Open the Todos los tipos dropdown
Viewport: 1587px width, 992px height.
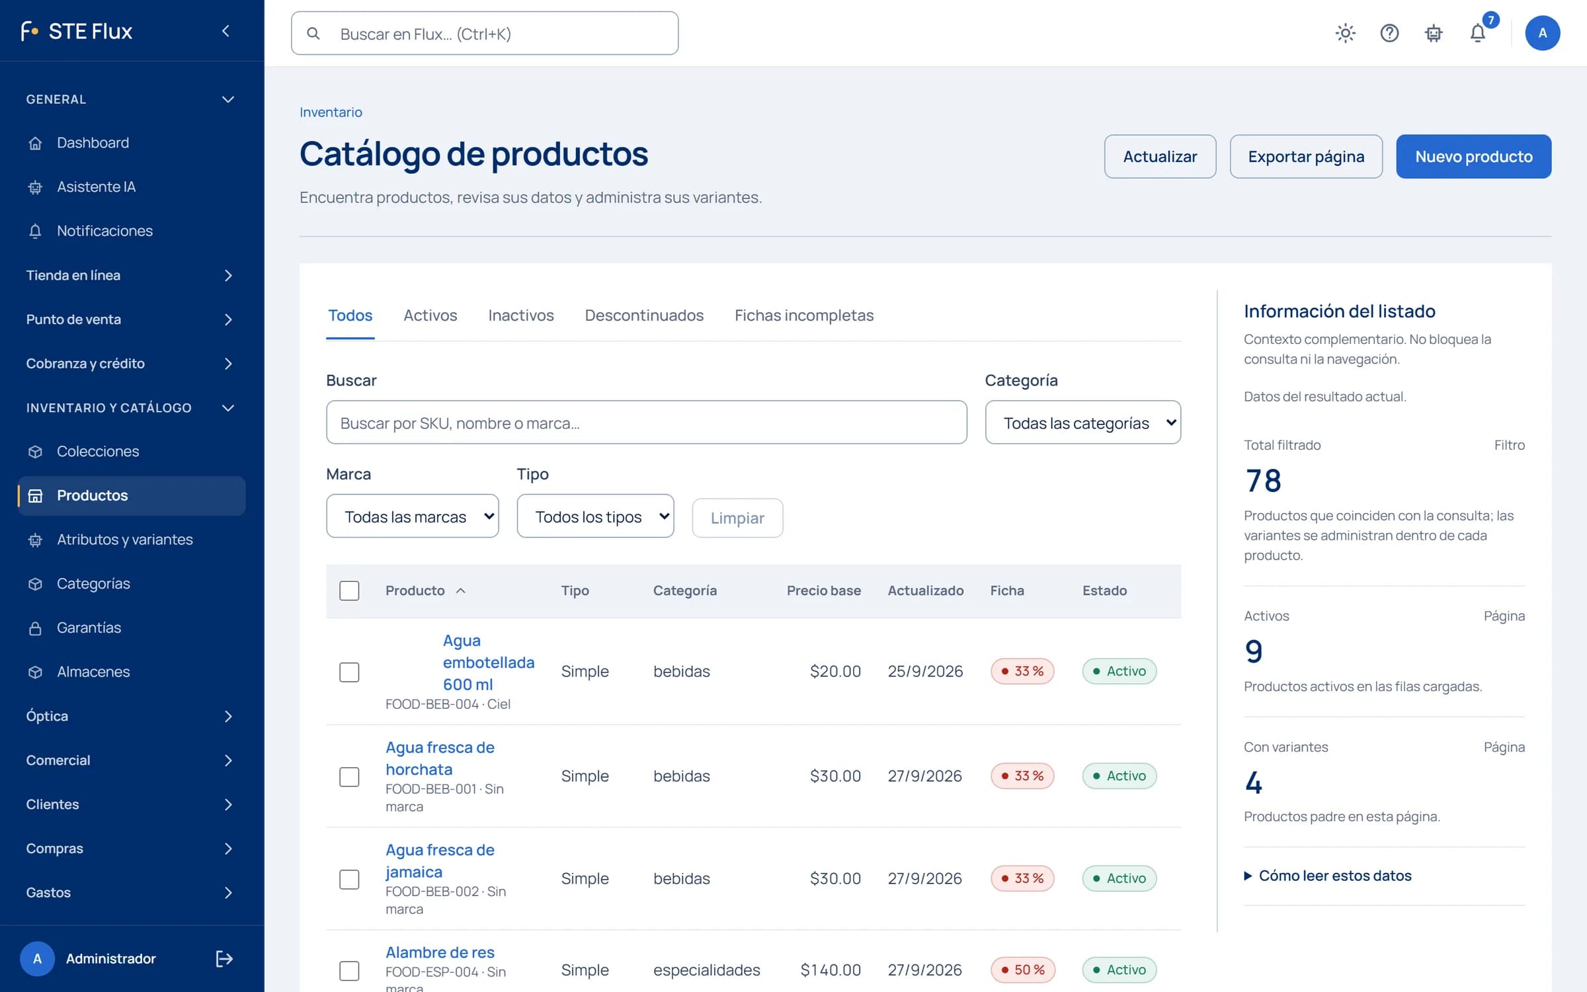[x=595, y=516]
